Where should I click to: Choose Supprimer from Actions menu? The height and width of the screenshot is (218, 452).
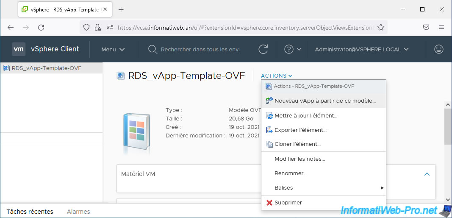[x=324, y=203]
